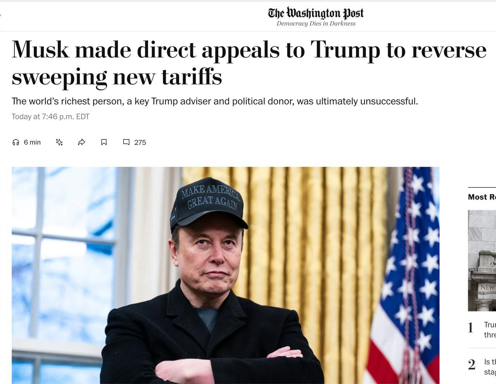496x384 pixels.
Task: Click the article subheadline about Trump adviser
Action: click(x=215, y=101)
